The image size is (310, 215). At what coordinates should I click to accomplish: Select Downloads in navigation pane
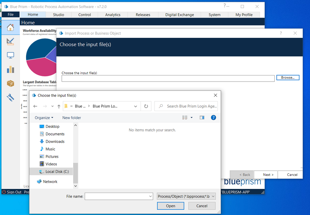pos(55,141)
